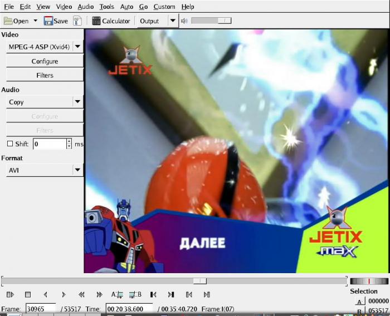Click the greyed-out audio Configure button

click(x=45, y=116)
